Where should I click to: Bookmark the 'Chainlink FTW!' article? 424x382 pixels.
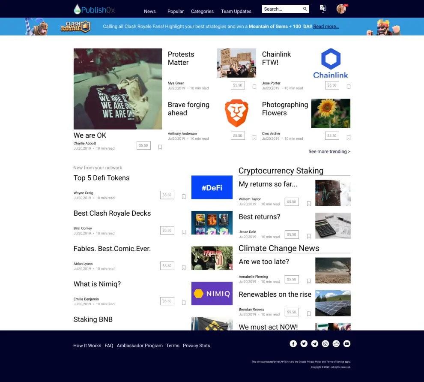[x=349, y=87]
